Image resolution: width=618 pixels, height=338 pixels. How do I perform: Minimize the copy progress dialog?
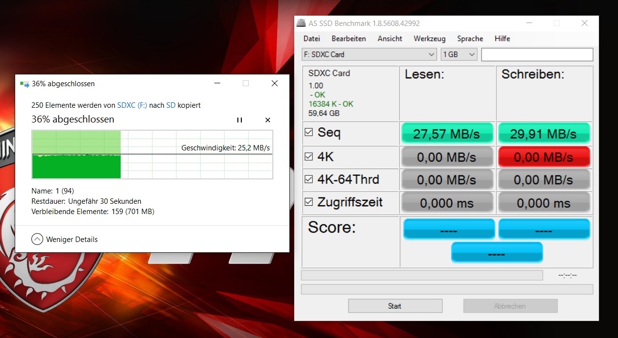coord(217,84)
